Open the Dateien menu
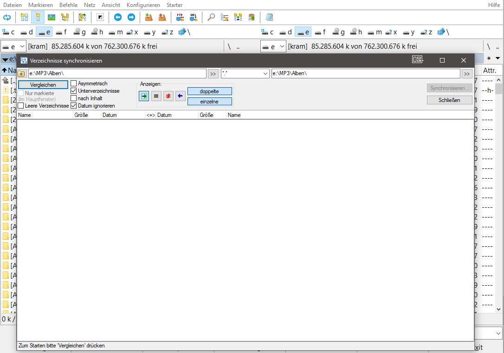Screen dimensions: 504x353 click(13, 5)
